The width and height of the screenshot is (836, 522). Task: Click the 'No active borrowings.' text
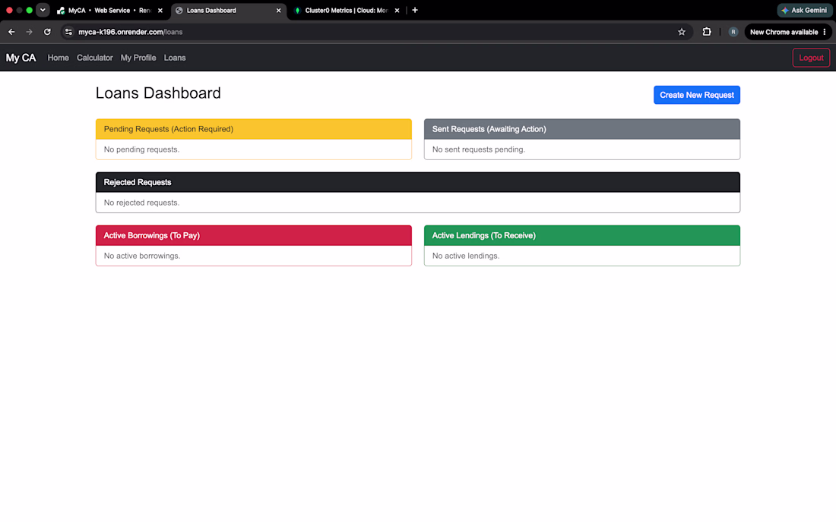(142, 256)
